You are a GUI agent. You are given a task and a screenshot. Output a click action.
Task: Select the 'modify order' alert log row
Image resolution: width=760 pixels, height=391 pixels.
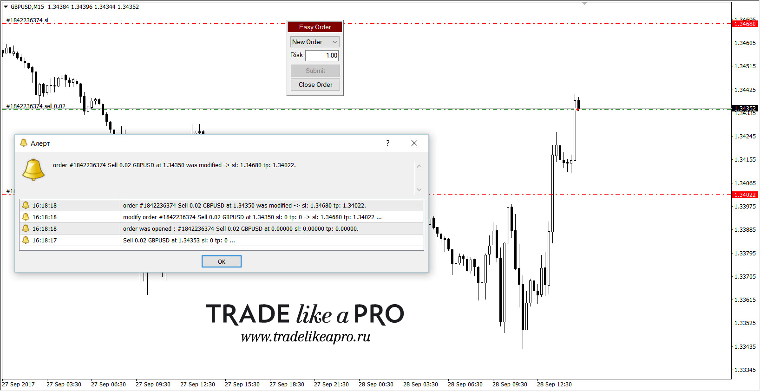[222, 217]
